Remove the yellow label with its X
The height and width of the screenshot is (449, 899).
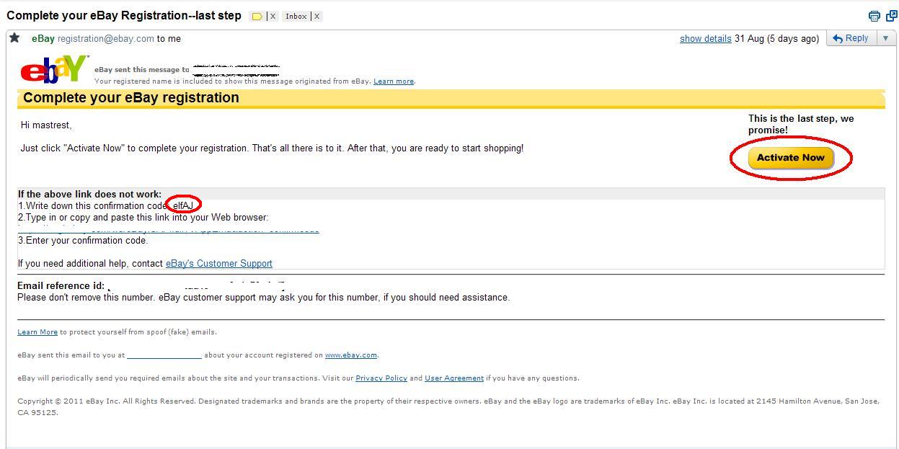[x=273, y=16]
